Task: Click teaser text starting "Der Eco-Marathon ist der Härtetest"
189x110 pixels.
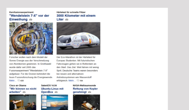Action: tap(78, 69)
